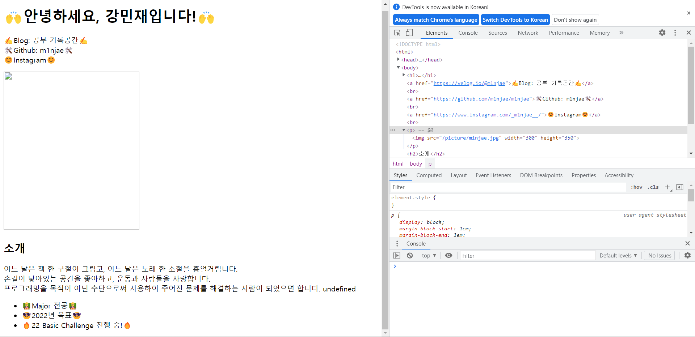Open DevTools settings gear icon
The height and width of the screenshot is (337, 695).
pos(662,33)
